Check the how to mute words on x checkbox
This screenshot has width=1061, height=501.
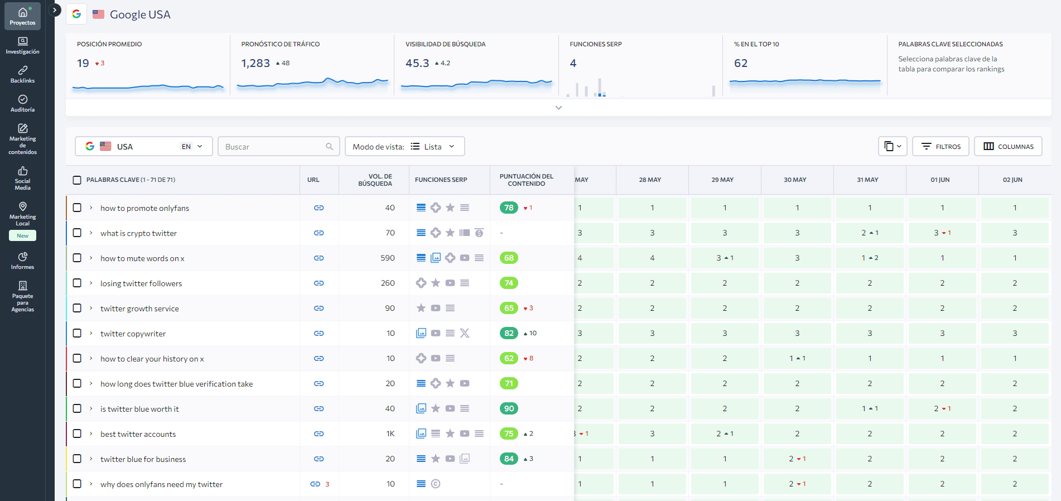pyautogui.click(x=77, y=258)
